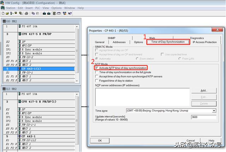The width and height of the screenshot is (226, 152).
Task: Click the Open folder toolbar icon
Action: [x=7, y=13]
